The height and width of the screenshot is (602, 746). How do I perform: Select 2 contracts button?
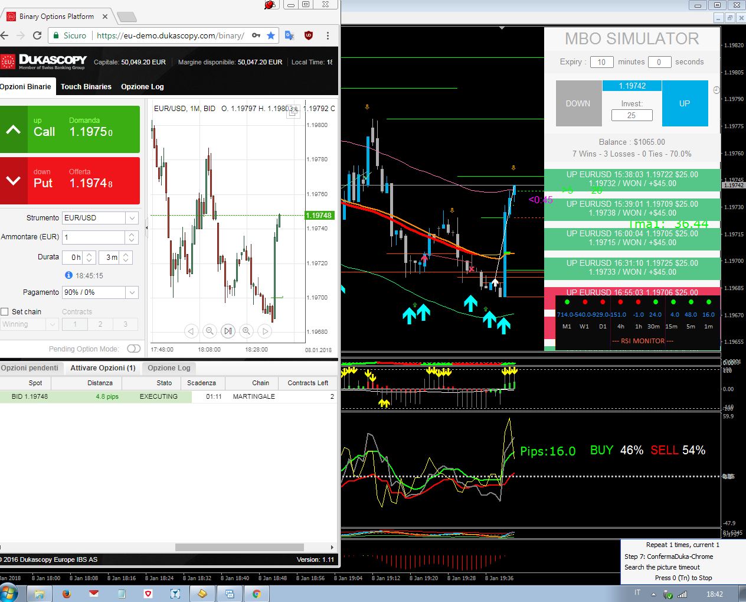(100, 324)
